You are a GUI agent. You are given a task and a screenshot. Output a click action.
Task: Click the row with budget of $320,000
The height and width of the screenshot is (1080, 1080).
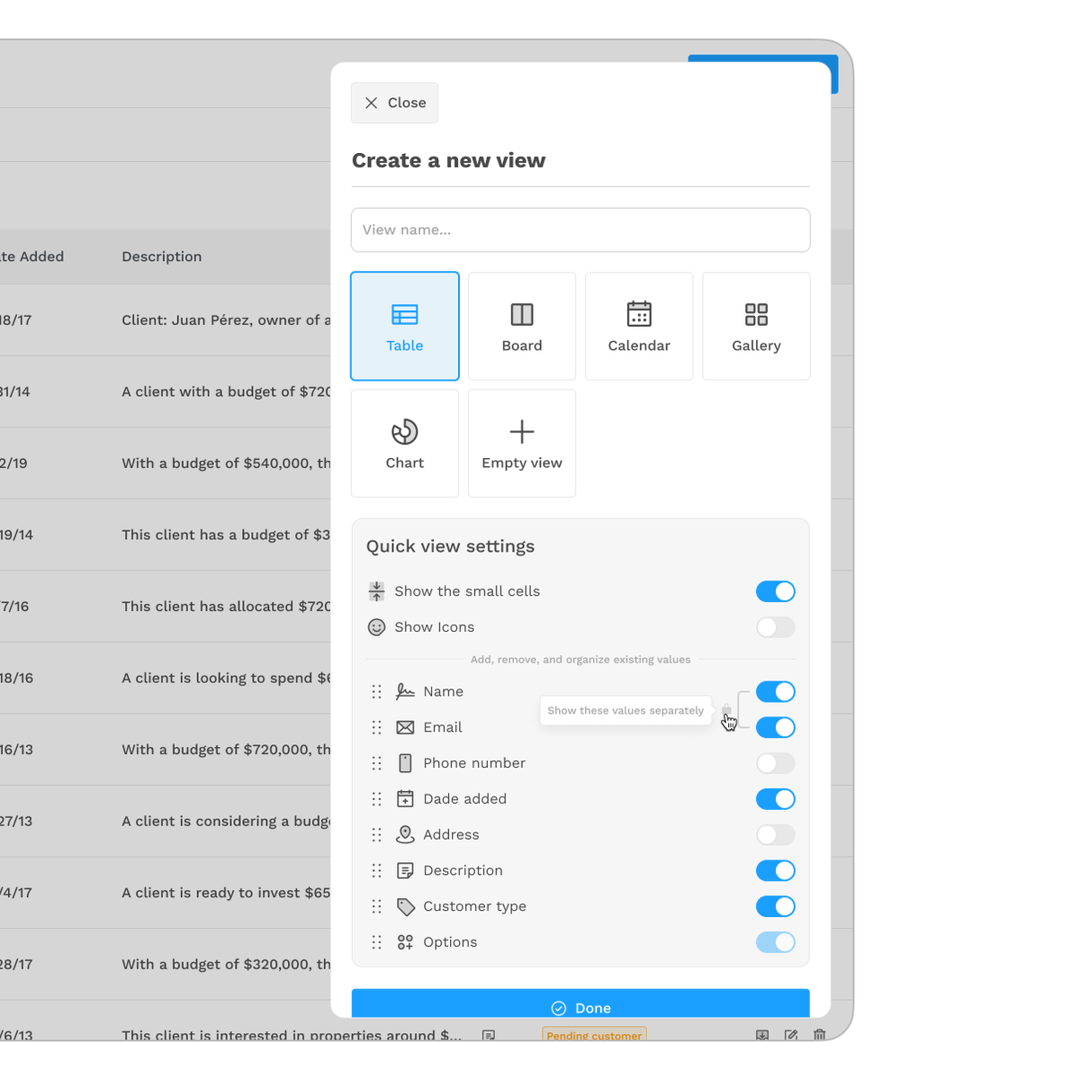click(x=166, y=965)
